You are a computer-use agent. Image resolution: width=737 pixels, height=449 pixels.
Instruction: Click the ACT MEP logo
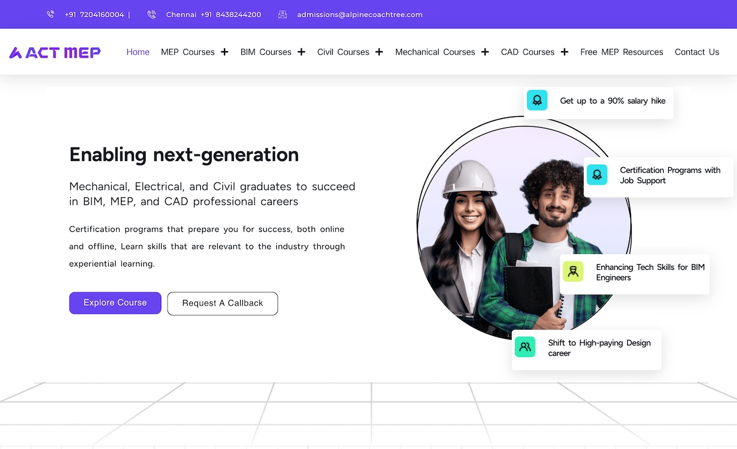click(55, 52)
